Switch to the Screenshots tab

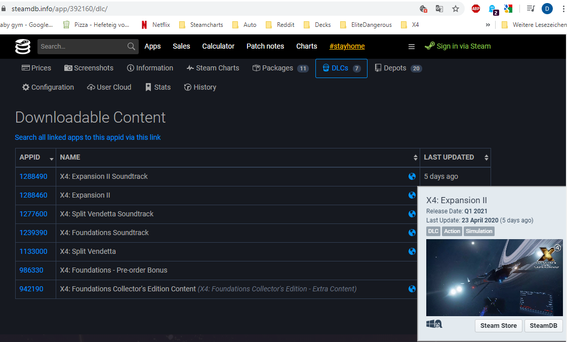pyautogui.click(x=89, y=68)
